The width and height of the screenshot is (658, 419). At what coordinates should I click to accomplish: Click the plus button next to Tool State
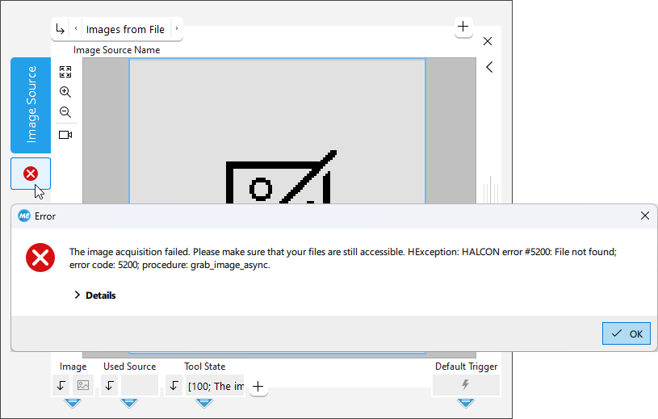point(258,387)
